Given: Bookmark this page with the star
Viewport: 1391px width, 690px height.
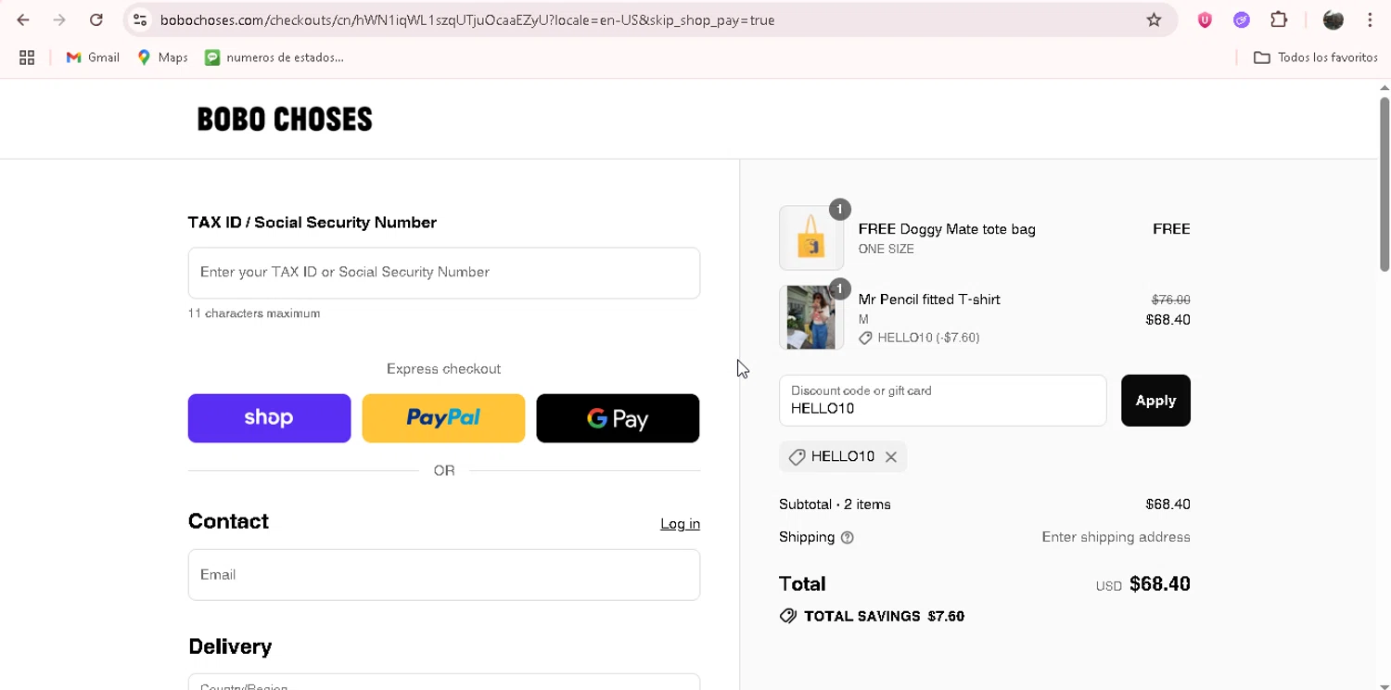Looking at the screenshot, I should (x=1154, y=19).
